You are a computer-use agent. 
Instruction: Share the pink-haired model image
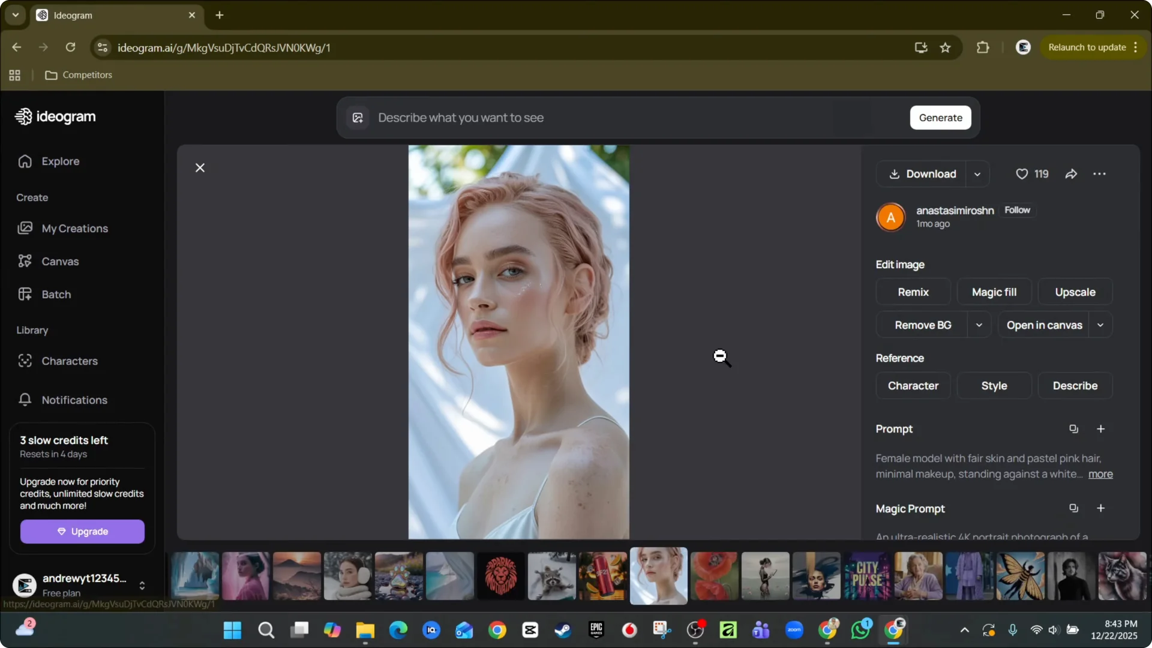(x=1071, y=173)
